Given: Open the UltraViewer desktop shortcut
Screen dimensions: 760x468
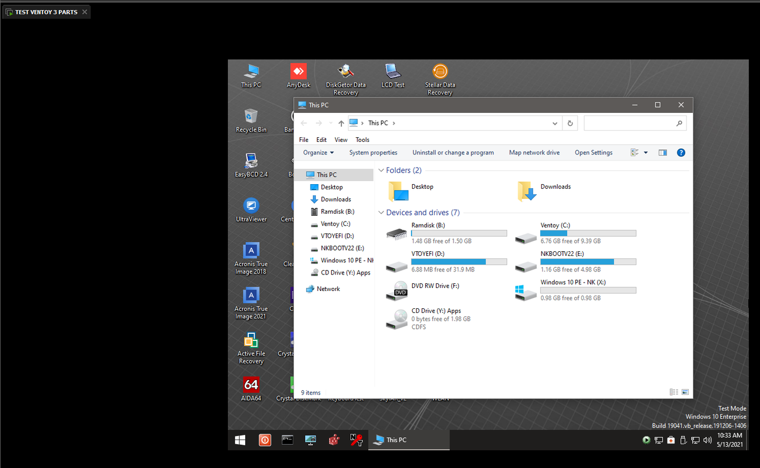Looking at the screenshot, I should (251, 210).
